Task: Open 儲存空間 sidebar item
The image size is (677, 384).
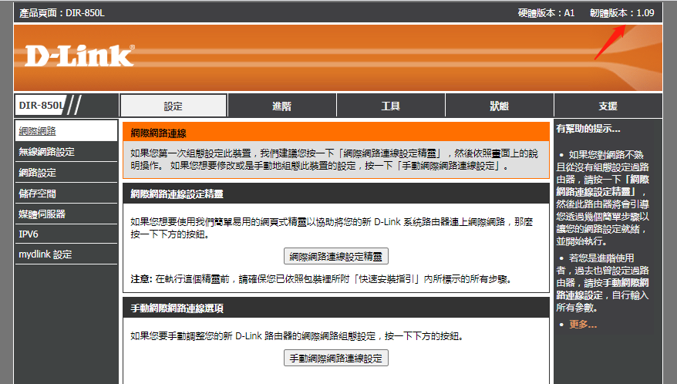Action: click(66, 193)
